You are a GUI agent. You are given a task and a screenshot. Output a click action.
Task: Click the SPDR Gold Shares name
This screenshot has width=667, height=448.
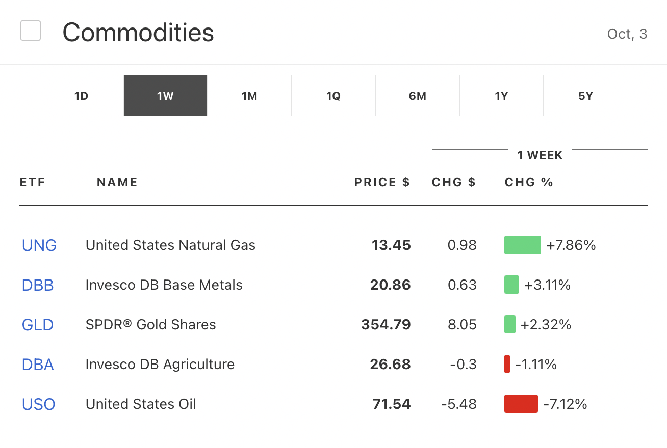(x=151, y=325)
